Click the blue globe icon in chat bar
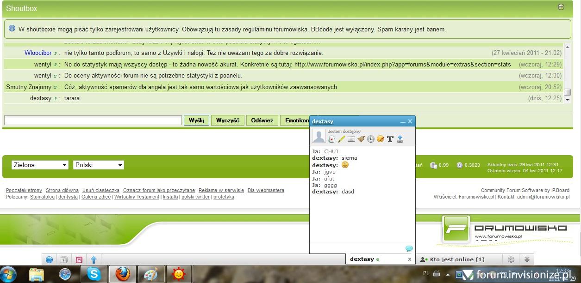This screenshot has width=581, height=283. point(49,260)
